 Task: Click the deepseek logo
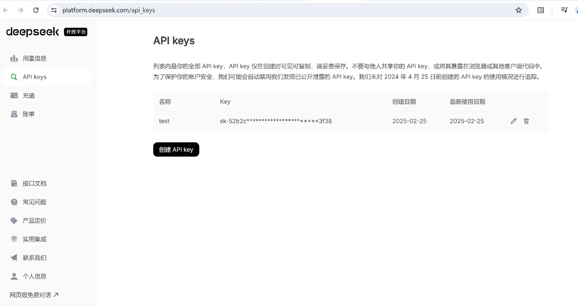click(33, 32)
